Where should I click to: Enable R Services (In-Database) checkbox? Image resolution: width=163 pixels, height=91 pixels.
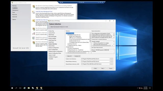(70, 38)
